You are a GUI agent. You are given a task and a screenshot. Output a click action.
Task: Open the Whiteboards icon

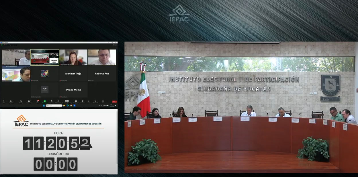click(x=95, y=101)
